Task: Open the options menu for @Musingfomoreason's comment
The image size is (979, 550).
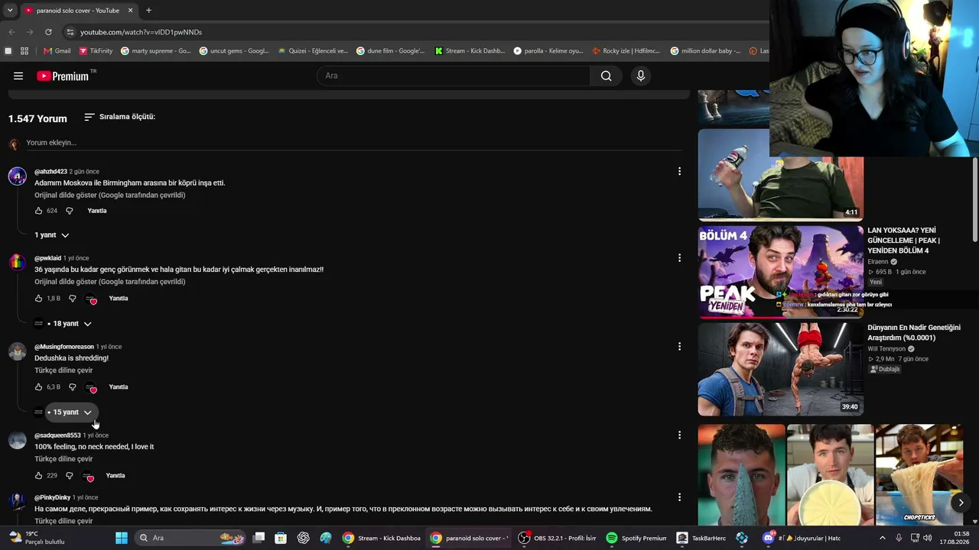Action: pyautogui.click(x=679, y=347)
